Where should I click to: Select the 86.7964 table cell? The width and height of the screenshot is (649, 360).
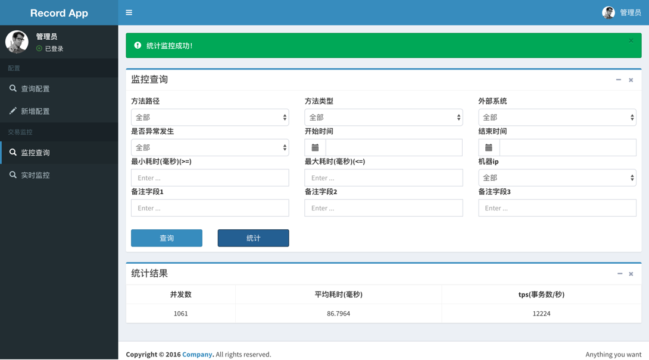point(338,313)
